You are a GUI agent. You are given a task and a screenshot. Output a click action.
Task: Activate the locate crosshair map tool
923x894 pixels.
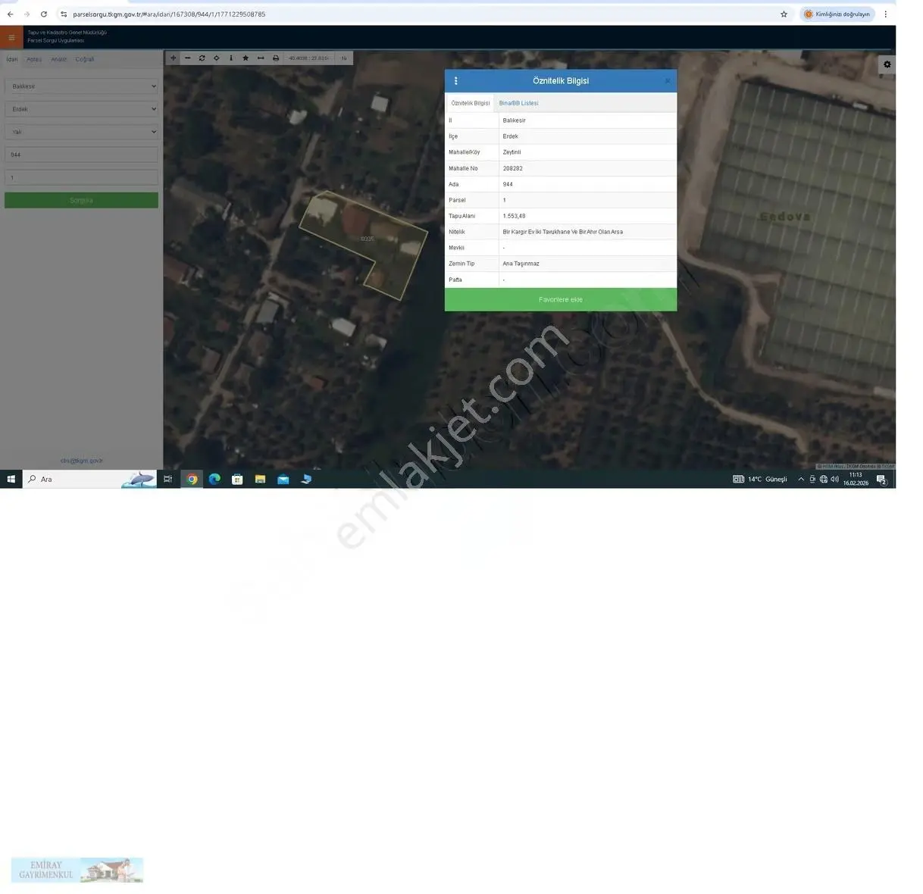217,58
